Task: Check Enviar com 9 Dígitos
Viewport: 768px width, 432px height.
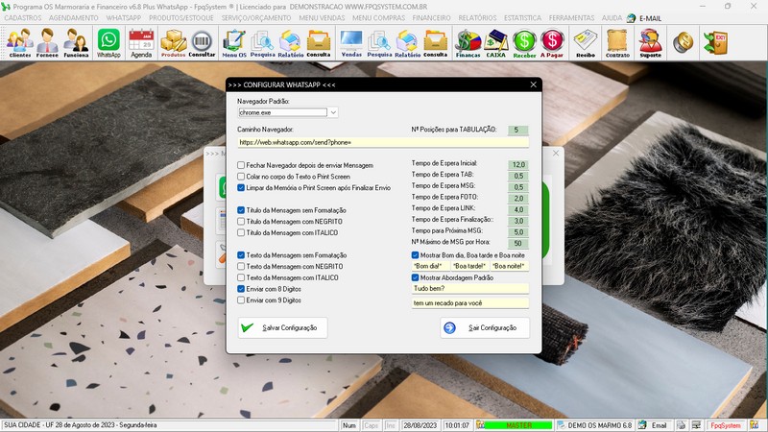Action: (241, 300)
